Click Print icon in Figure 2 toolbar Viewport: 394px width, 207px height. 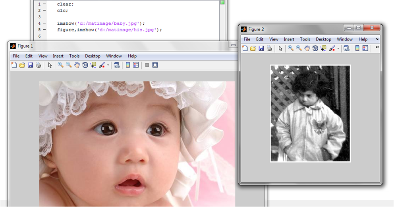point(269,48)
